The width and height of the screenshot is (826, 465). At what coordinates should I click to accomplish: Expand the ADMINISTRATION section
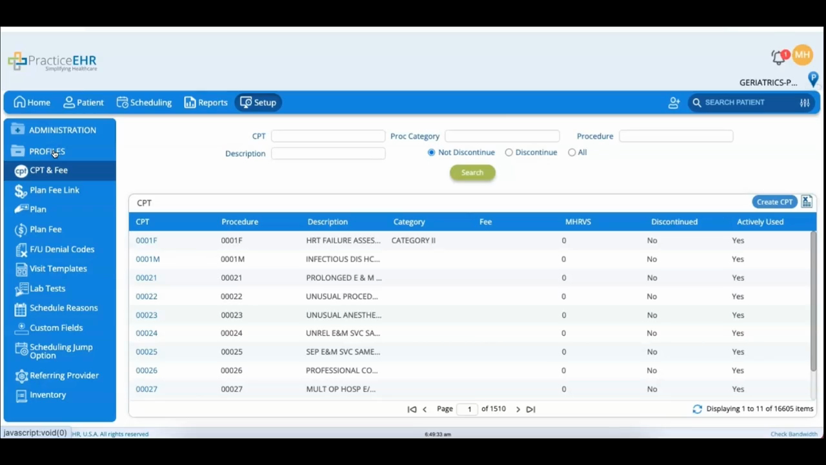point(59,130)
